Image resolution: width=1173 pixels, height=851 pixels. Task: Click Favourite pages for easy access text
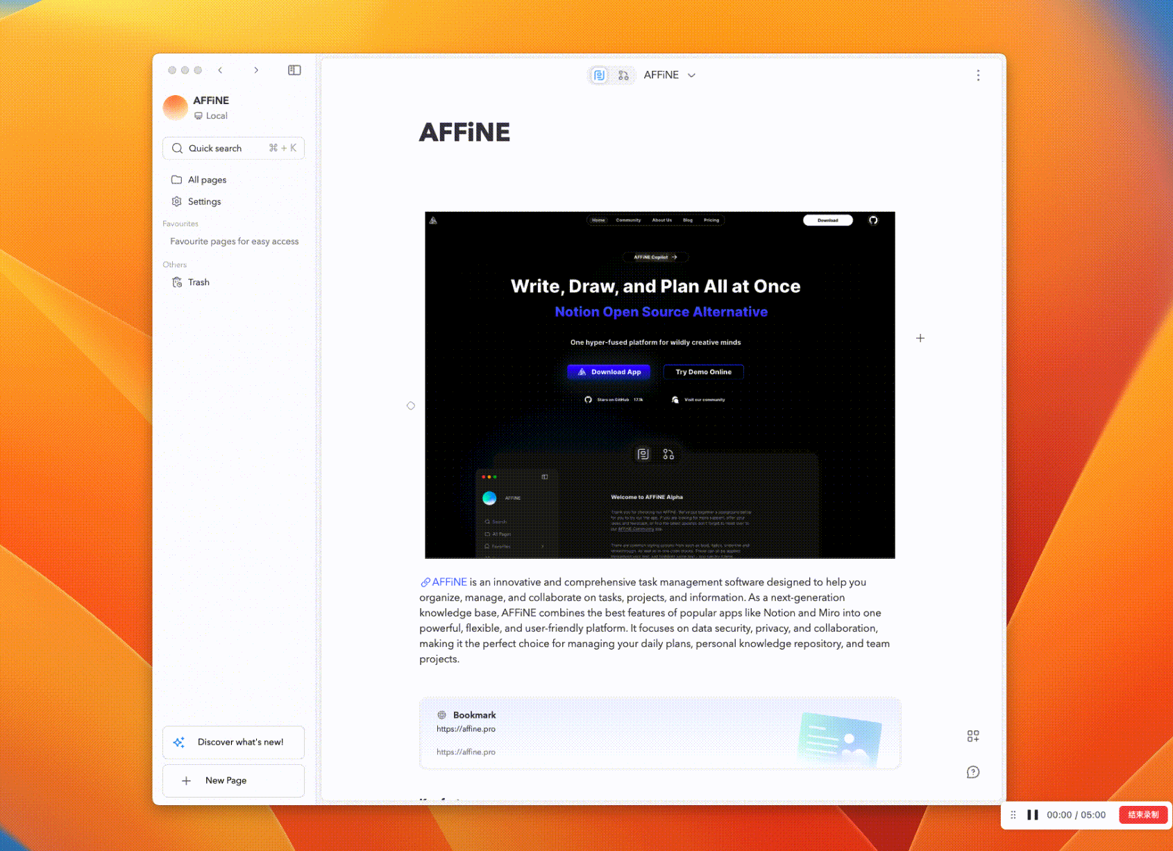click(235, 242)
